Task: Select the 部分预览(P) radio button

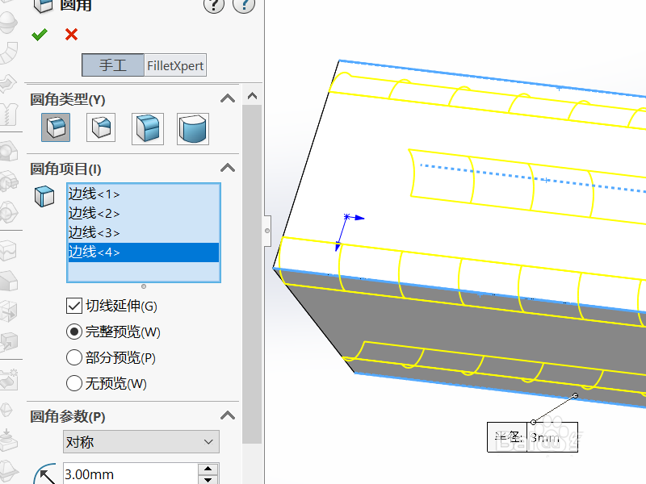Action: pos(73,357)
